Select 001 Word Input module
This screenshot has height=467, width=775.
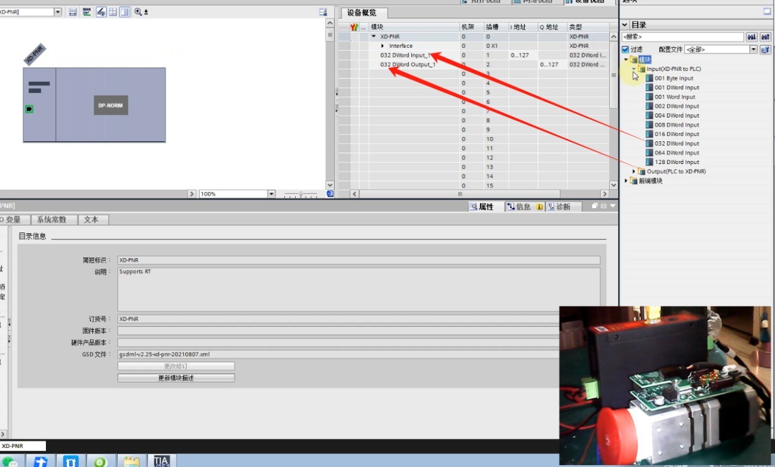(675, 97)
